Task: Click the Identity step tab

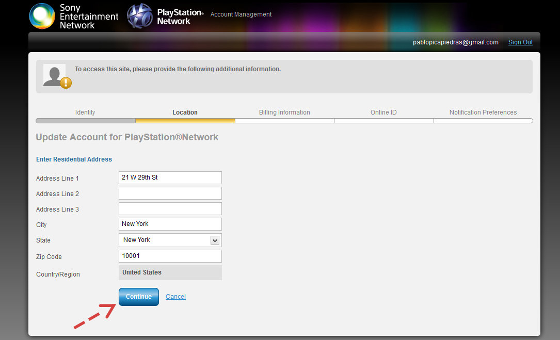Action: 85,112
